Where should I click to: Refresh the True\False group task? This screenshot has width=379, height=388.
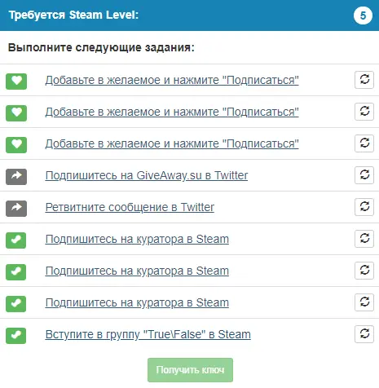(364, 334)
